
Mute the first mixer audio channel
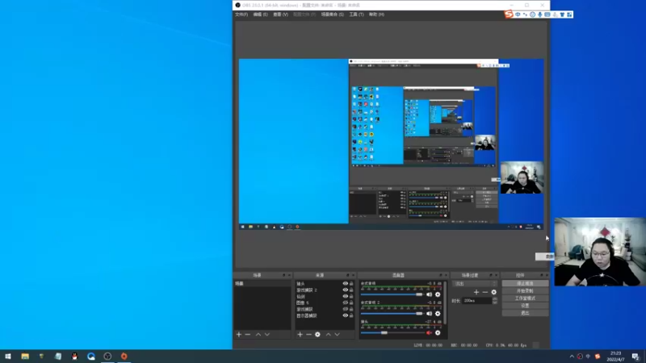coord(430,294)
